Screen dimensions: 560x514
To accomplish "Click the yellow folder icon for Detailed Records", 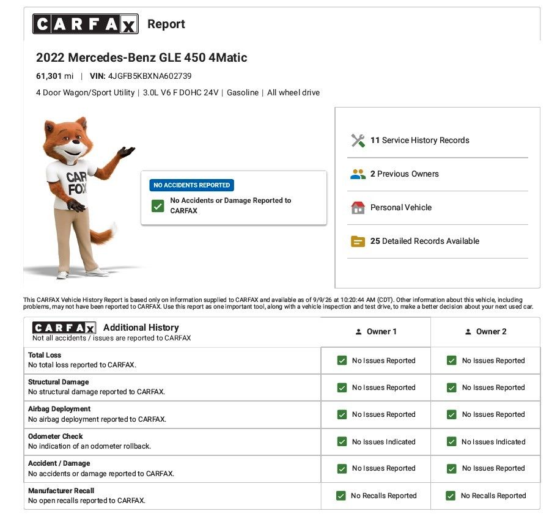I will (x=358, y=241).
